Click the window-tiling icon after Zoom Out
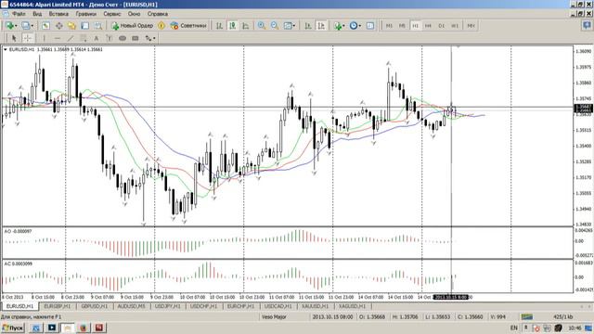594x334 pixels. (288, 26)
